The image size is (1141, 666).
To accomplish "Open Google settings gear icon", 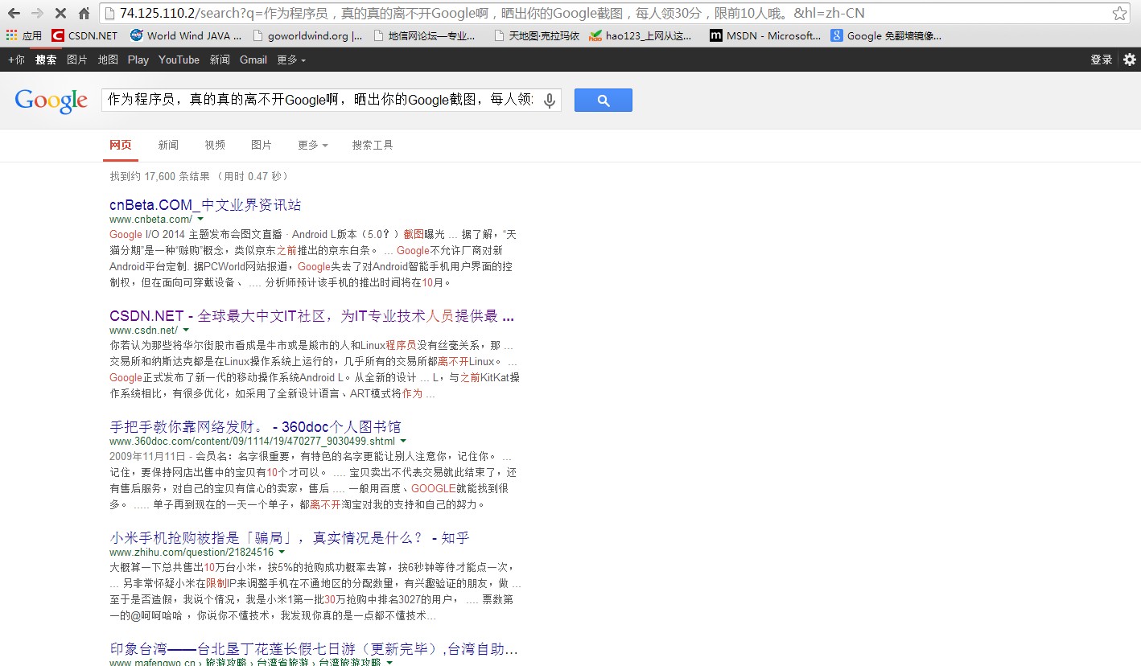I will tap(1130, 60).
